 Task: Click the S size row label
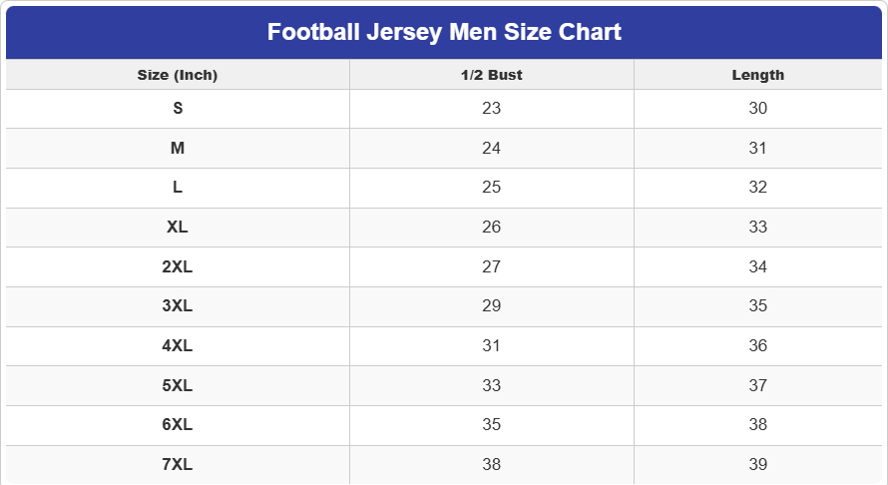(178, 108)
